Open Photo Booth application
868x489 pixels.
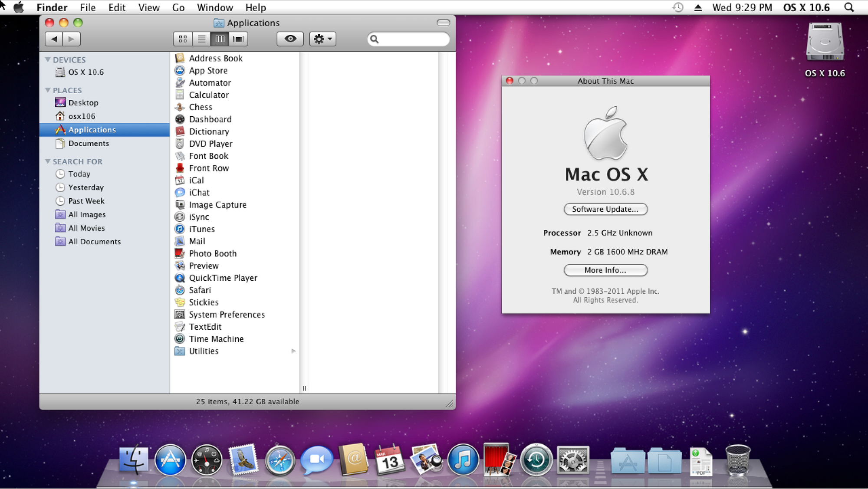point(213,253)
